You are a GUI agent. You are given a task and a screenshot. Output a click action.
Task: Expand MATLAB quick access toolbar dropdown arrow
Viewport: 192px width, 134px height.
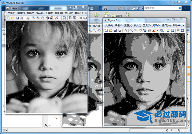[142, 8]
